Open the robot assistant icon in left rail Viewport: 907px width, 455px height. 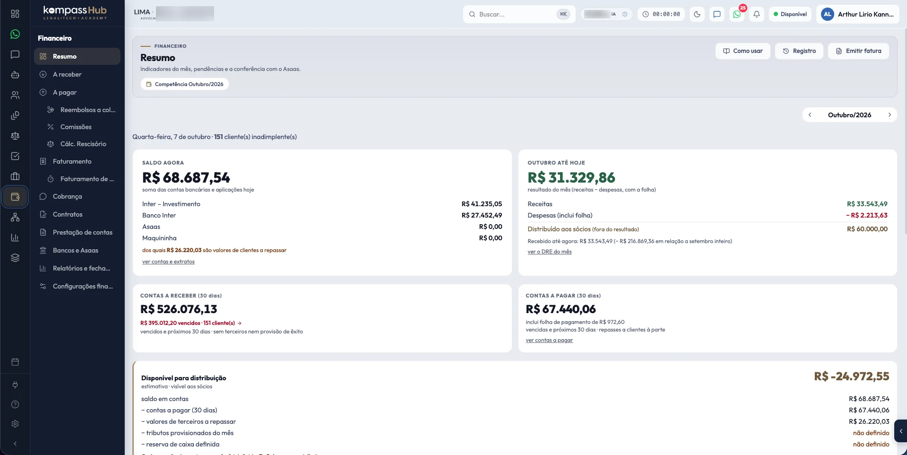(x=15, y=75)
